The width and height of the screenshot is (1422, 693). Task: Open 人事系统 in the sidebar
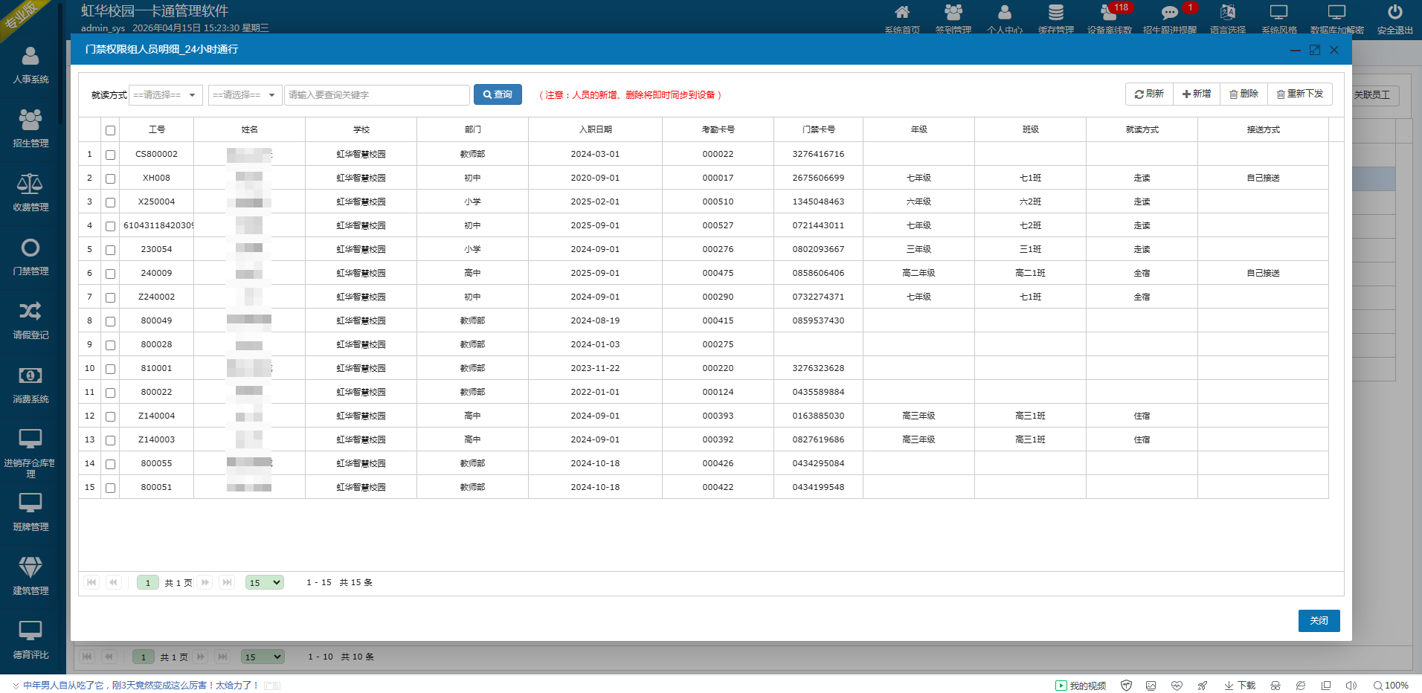30,65
